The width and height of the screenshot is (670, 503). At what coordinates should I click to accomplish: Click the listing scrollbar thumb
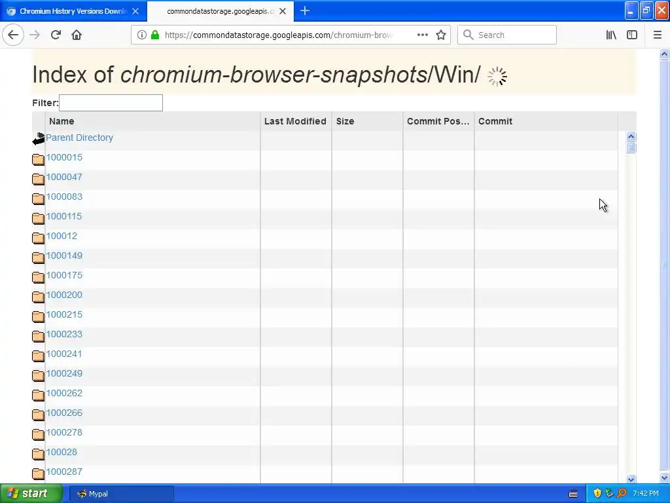[x=631, y=148]
